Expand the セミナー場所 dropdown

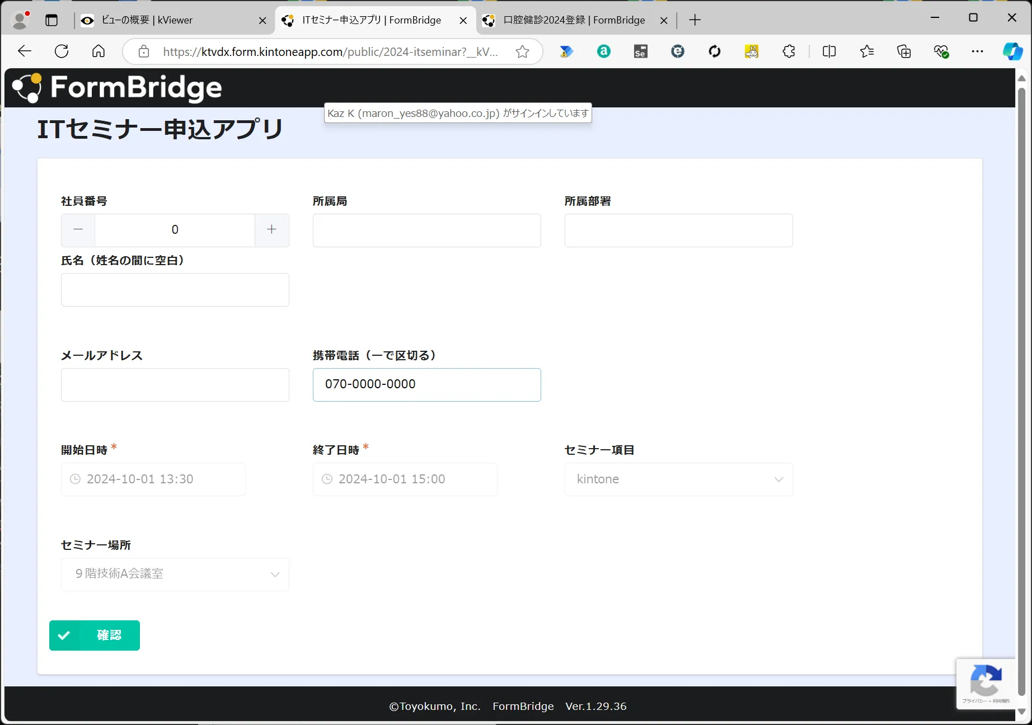(175, 575)
